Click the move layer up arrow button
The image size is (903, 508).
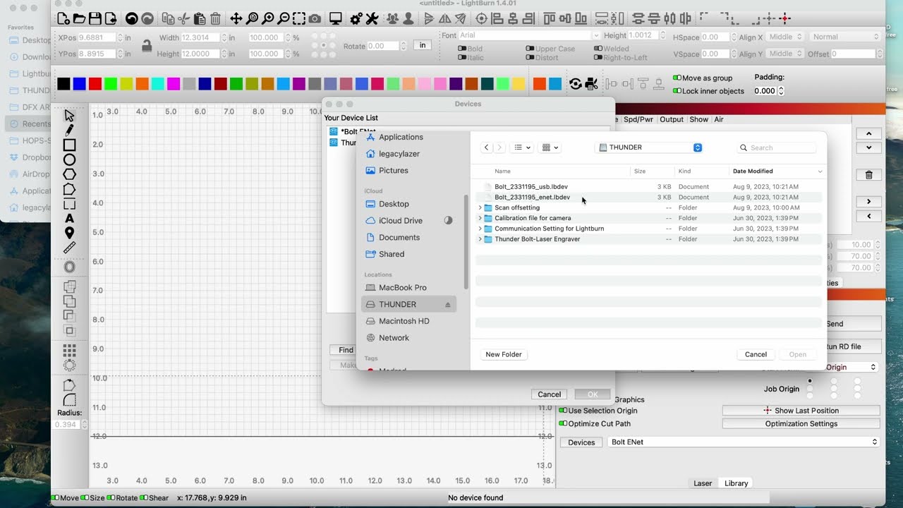(868, 133)
